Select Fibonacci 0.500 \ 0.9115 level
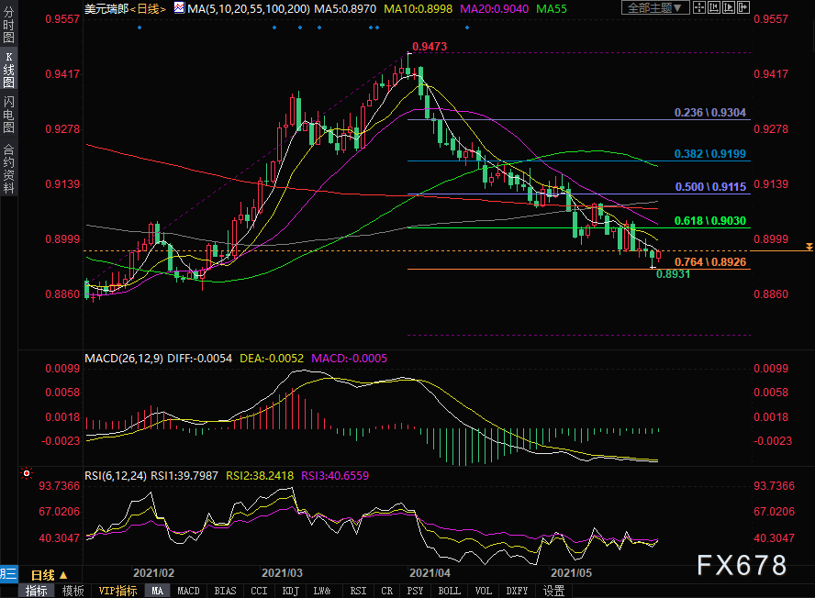 click(x=710, y=187)
